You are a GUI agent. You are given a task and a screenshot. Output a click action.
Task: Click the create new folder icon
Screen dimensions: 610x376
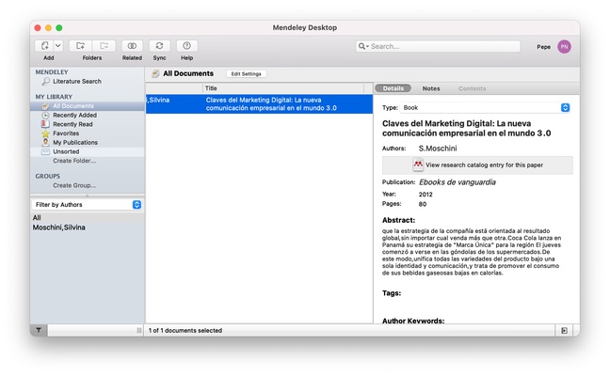81,46
